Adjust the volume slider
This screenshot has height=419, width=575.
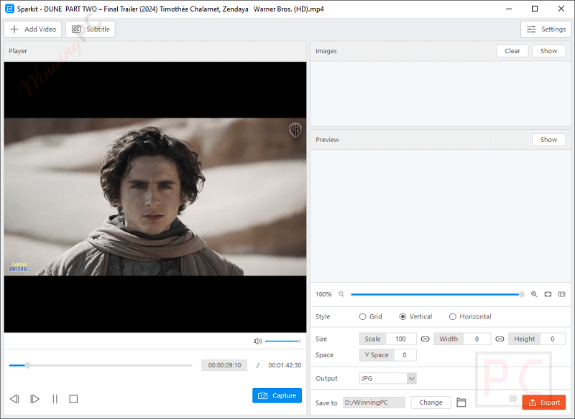click(282, 341)
